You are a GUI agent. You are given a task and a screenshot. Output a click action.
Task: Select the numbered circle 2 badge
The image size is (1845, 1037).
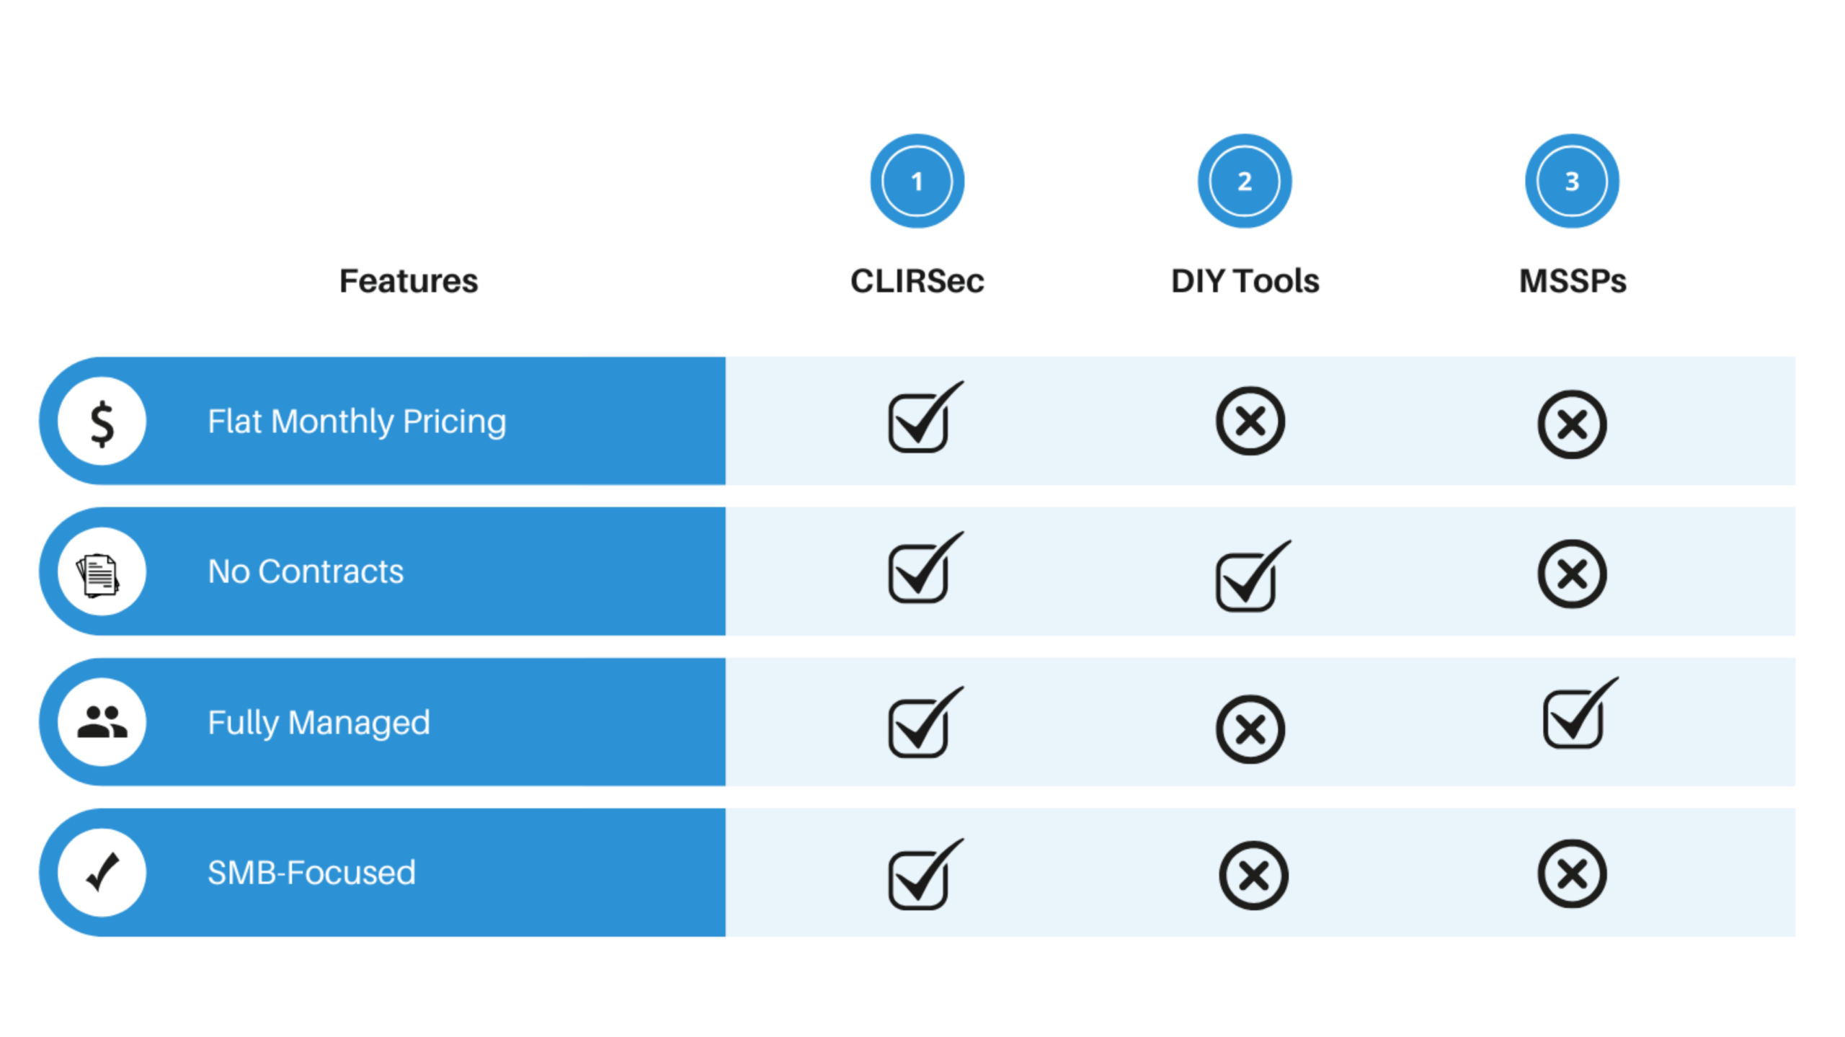pyautogui.click(x=1245, y=181)
